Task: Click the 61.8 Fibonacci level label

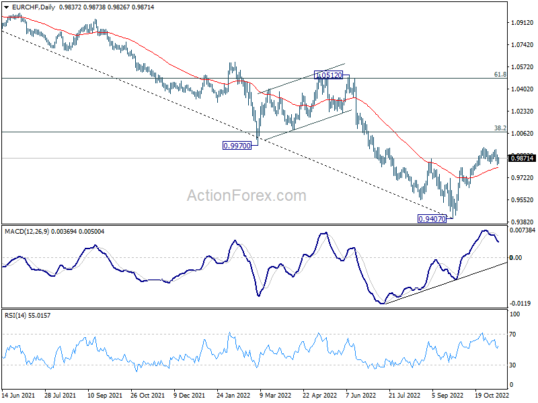Action: click(x=500, y=75)
